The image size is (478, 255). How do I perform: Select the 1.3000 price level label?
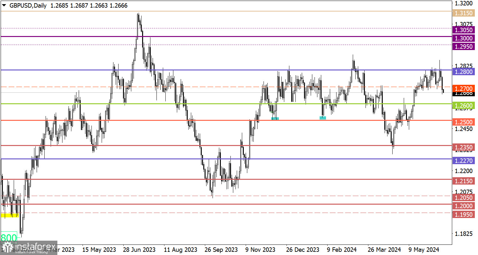[x=464, y=38]
